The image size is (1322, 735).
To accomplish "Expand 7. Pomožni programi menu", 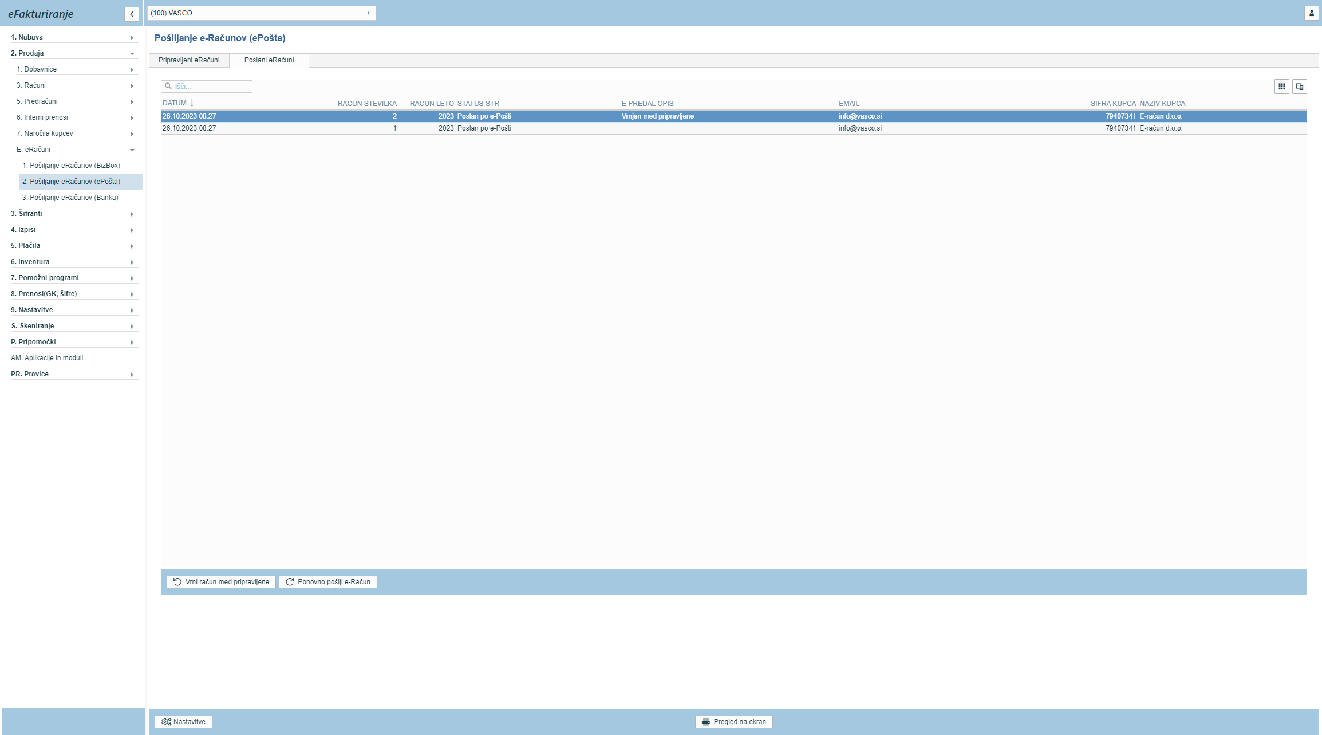I will [x=74, y=278].
